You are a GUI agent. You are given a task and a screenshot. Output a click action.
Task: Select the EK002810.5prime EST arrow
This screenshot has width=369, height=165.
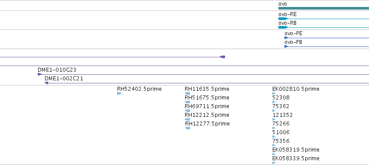tap(274, 93)
